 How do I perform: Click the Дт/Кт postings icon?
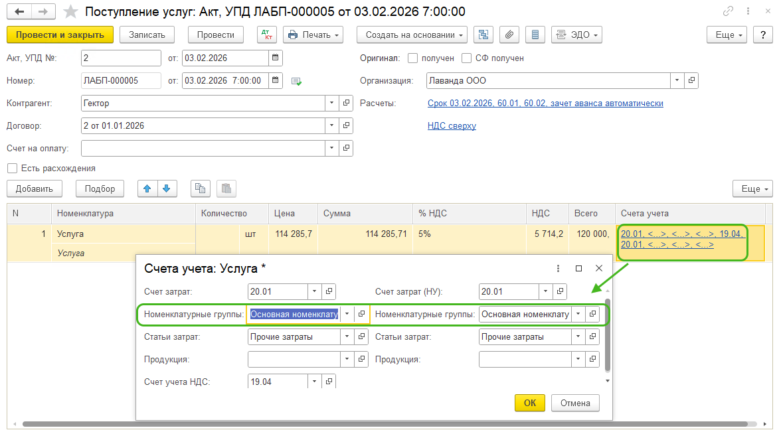[267, 35]
